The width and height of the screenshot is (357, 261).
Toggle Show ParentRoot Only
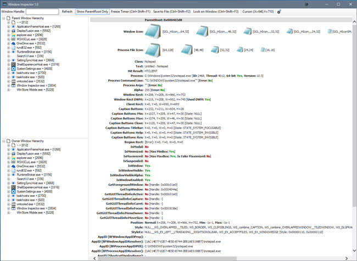[x=92, y=12]
